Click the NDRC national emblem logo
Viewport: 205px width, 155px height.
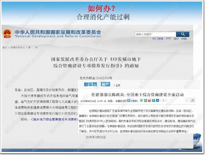point(6,34)
